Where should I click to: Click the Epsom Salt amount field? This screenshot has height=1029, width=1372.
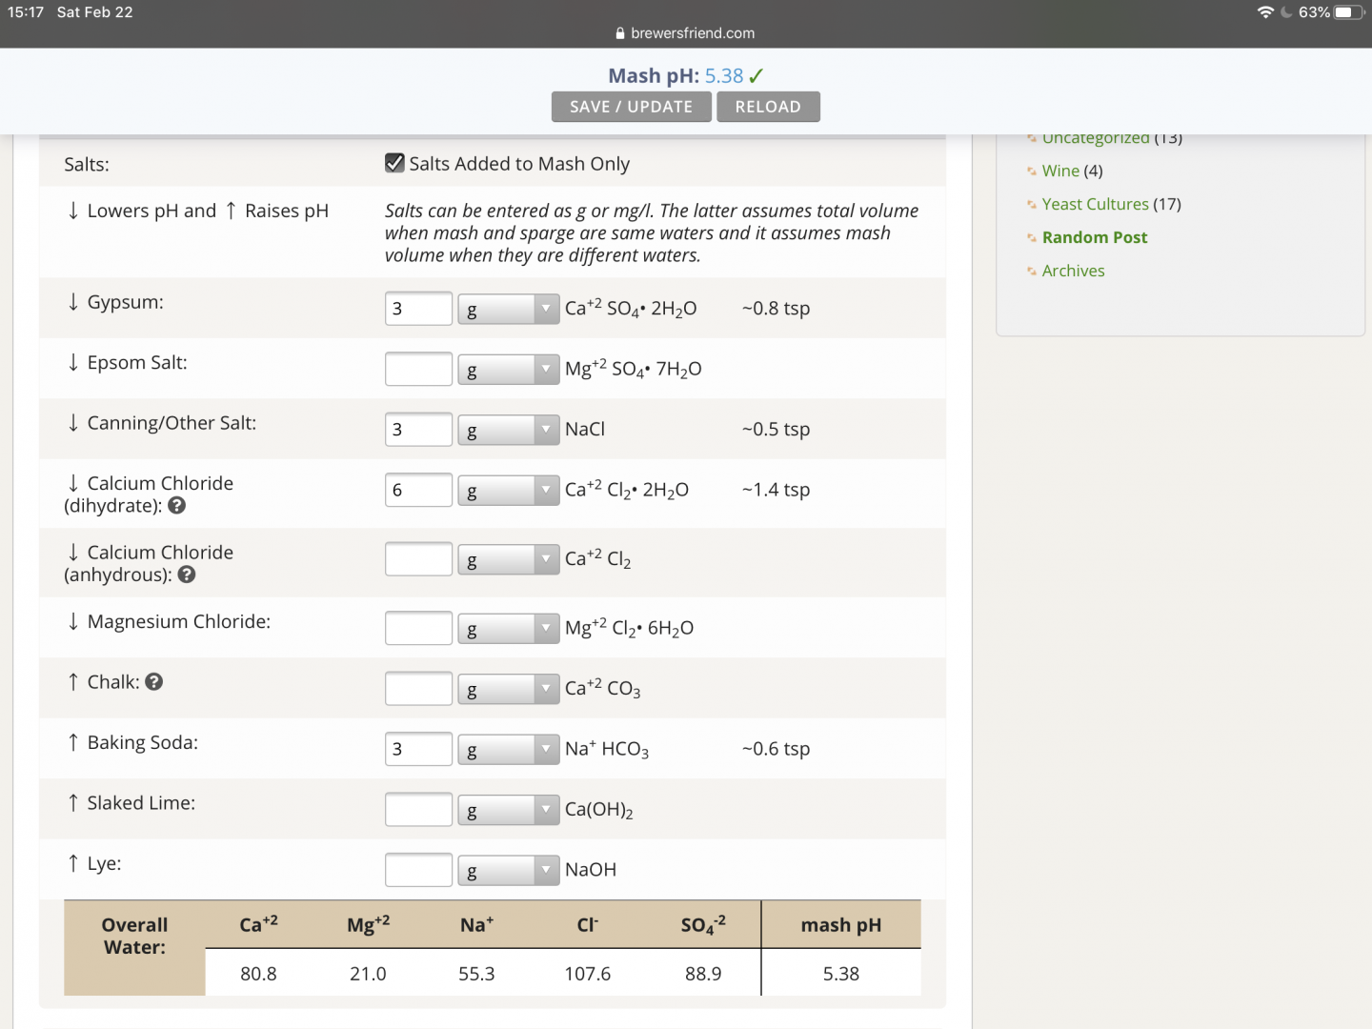(418, 370)
